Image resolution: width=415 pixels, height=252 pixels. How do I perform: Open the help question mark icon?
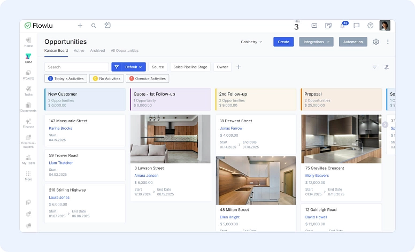coord(370,26)
